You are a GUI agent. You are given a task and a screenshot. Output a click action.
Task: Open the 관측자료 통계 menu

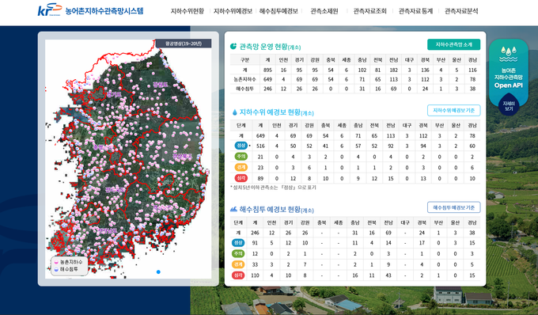(x=415, y=11)
